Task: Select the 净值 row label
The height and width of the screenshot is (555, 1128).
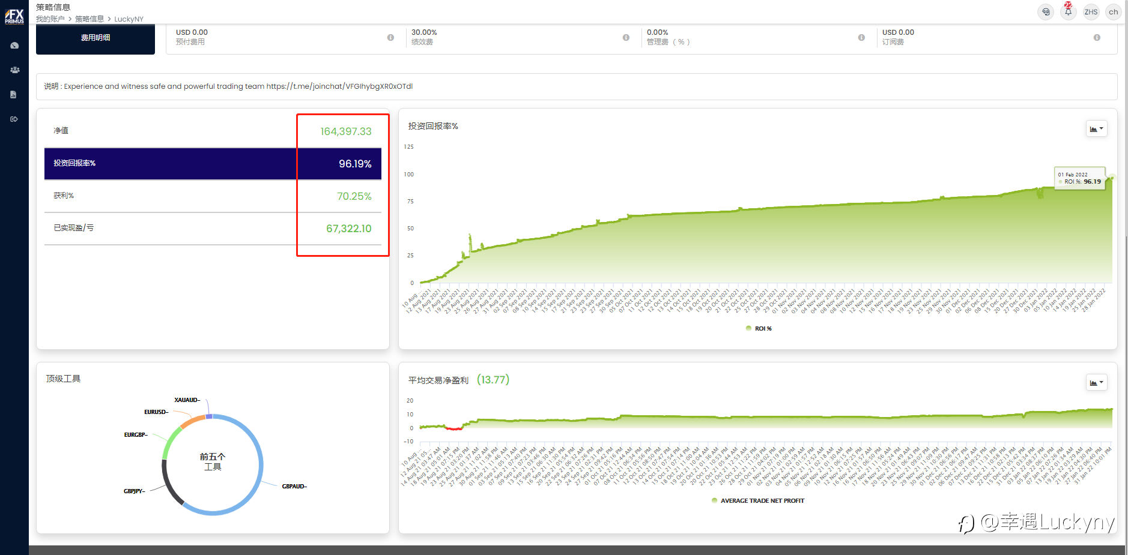Action: [61, 131]
